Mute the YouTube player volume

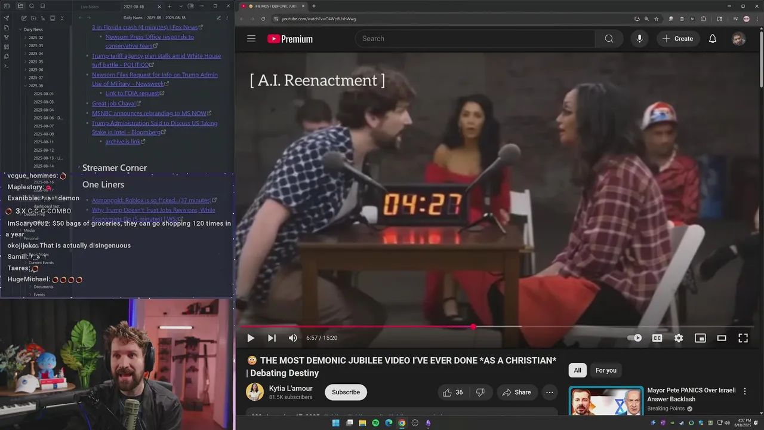292,338
